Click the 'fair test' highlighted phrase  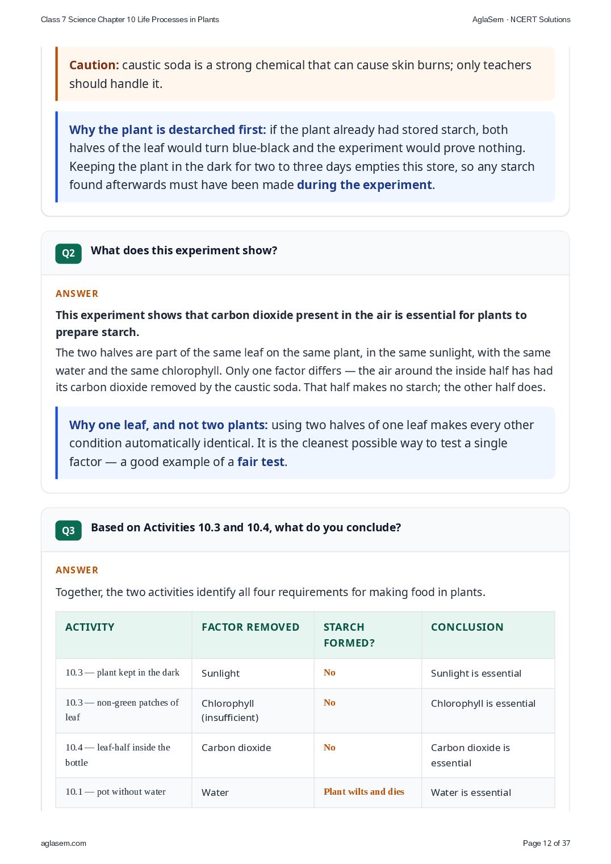pyautogui.click(x=261, y=462)
